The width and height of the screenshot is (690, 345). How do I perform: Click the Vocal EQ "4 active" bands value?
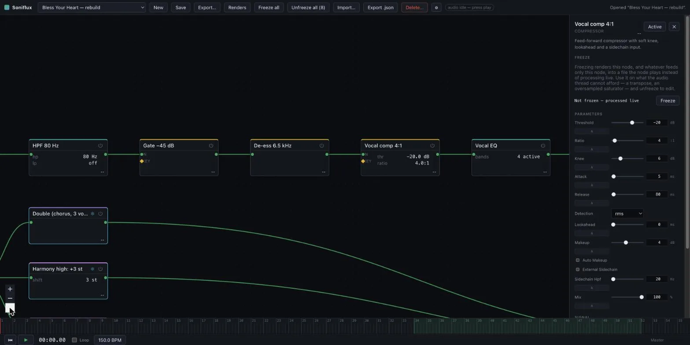point(528,157)
